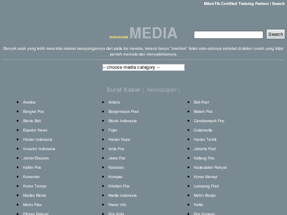Open the Bali Post link

tap(201, 102)
